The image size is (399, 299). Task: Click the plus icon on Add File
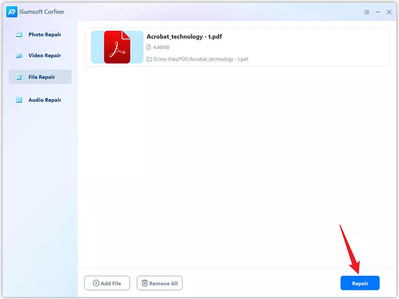96,283
